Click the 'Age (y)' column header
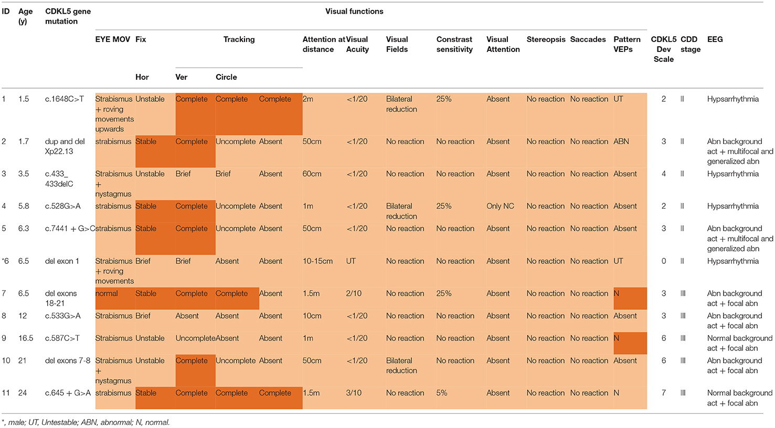Viewport: 775px width, 428px height. point(25,16)
